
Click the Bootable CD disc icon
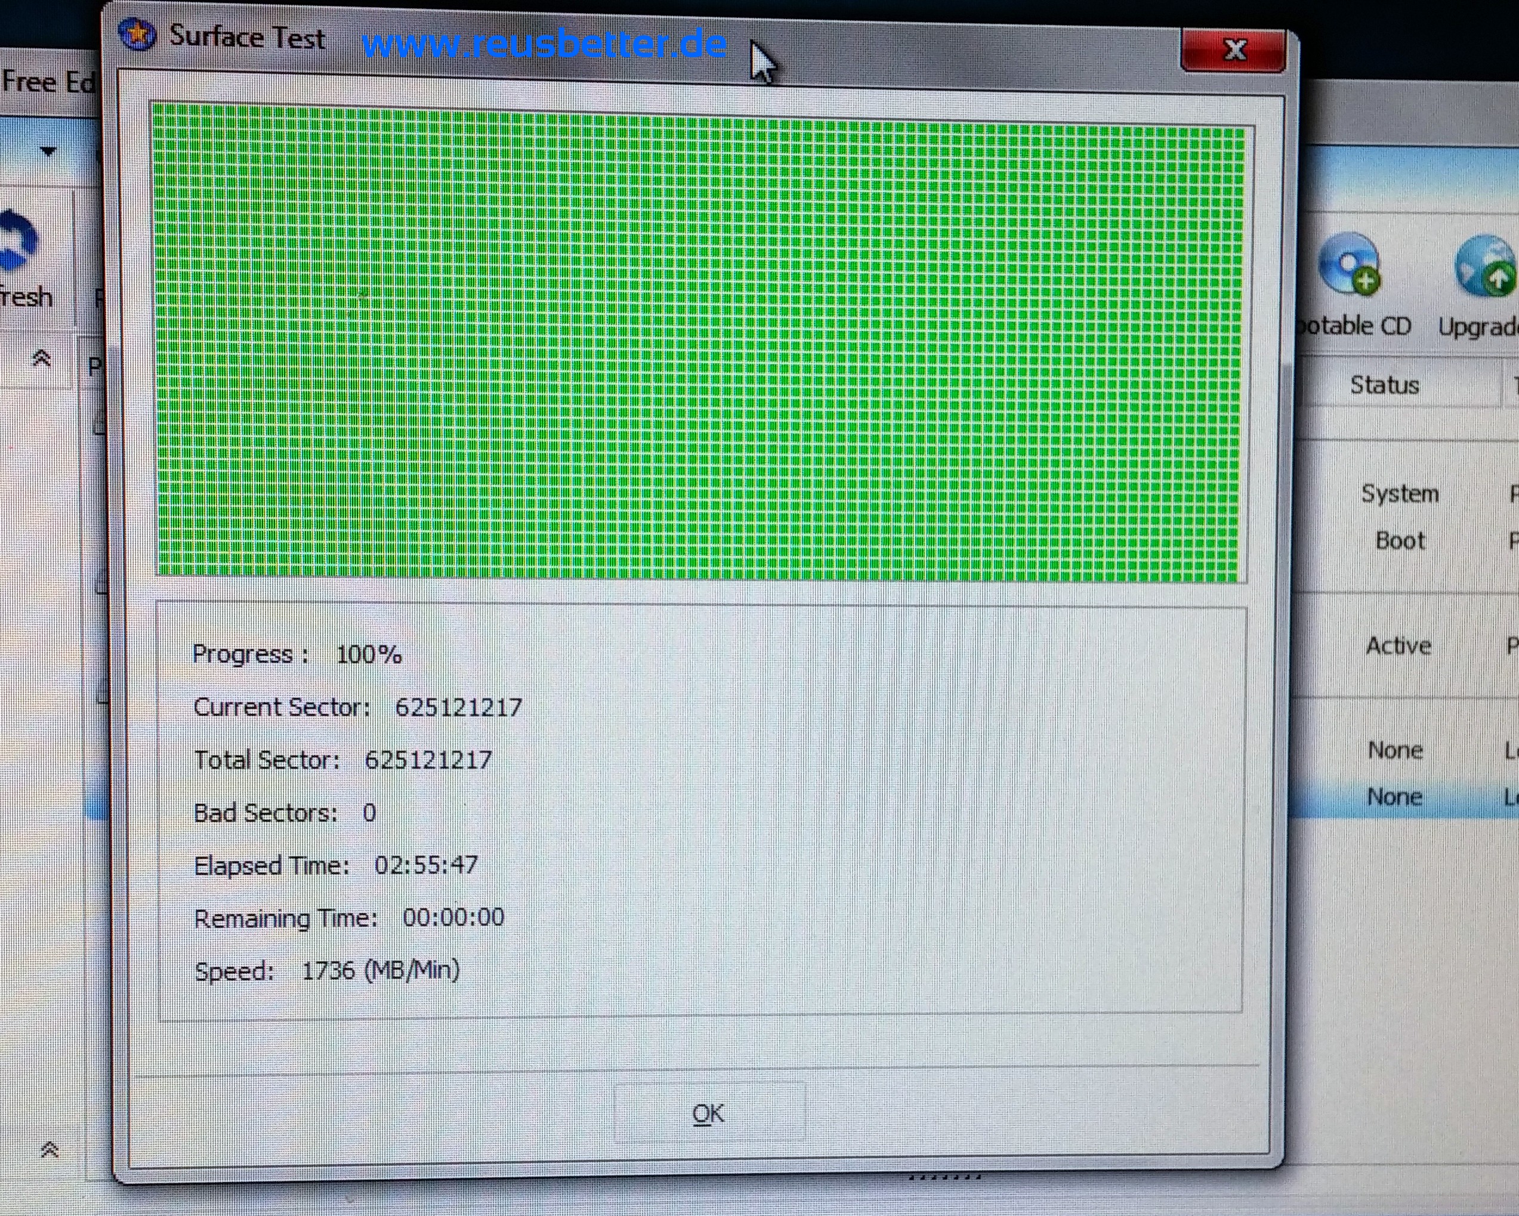[1348, 264]
